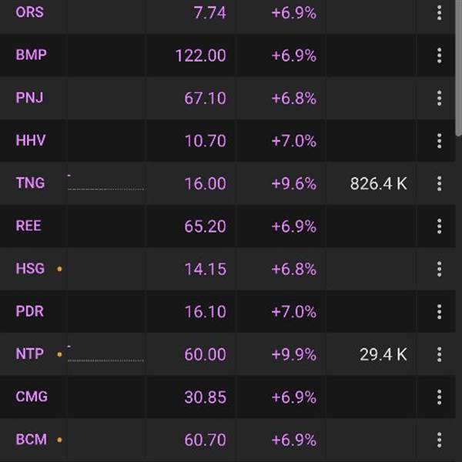Click the TNG volume 826.4 K
The height and width of the screenshot is (462, 462).
coord(378,183)
